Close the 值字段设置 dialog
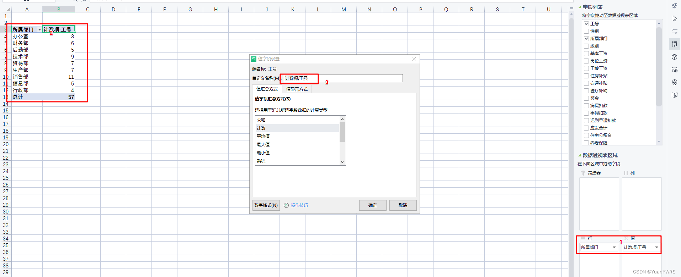Image resolution: width=681 pixels, height=277 pixels. [x=414, y=59]
